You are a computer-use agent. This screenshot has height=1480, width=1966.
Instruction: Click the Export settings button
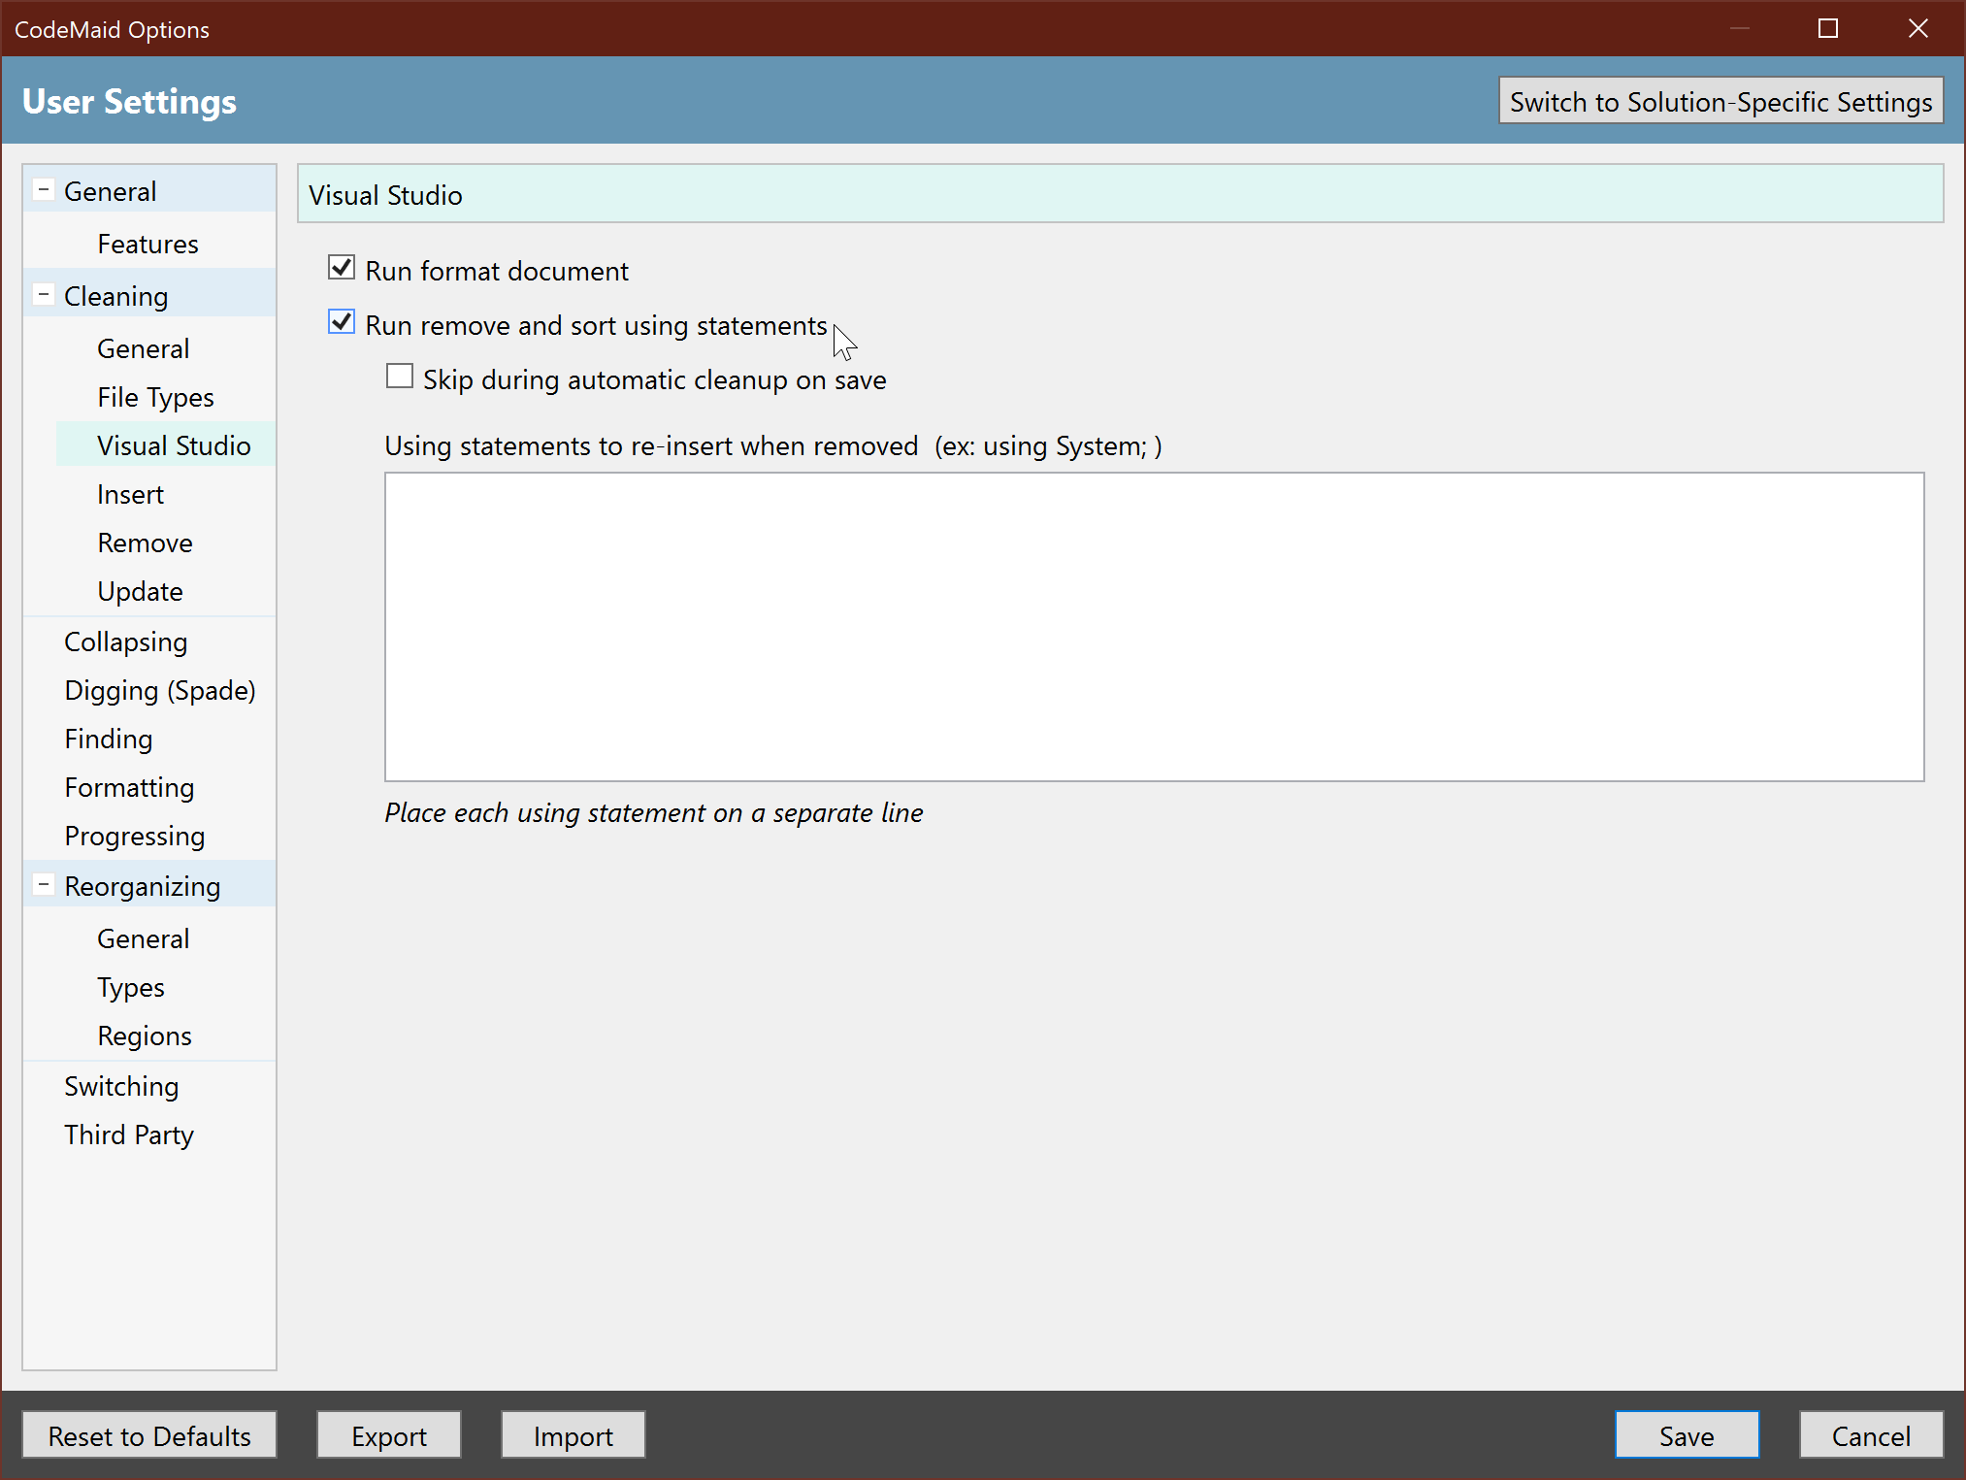pyautogui.click(x=388, y=1435)
